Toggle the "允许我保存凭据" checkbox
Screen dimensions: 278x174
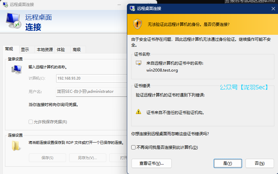click(x=31, y=122)
